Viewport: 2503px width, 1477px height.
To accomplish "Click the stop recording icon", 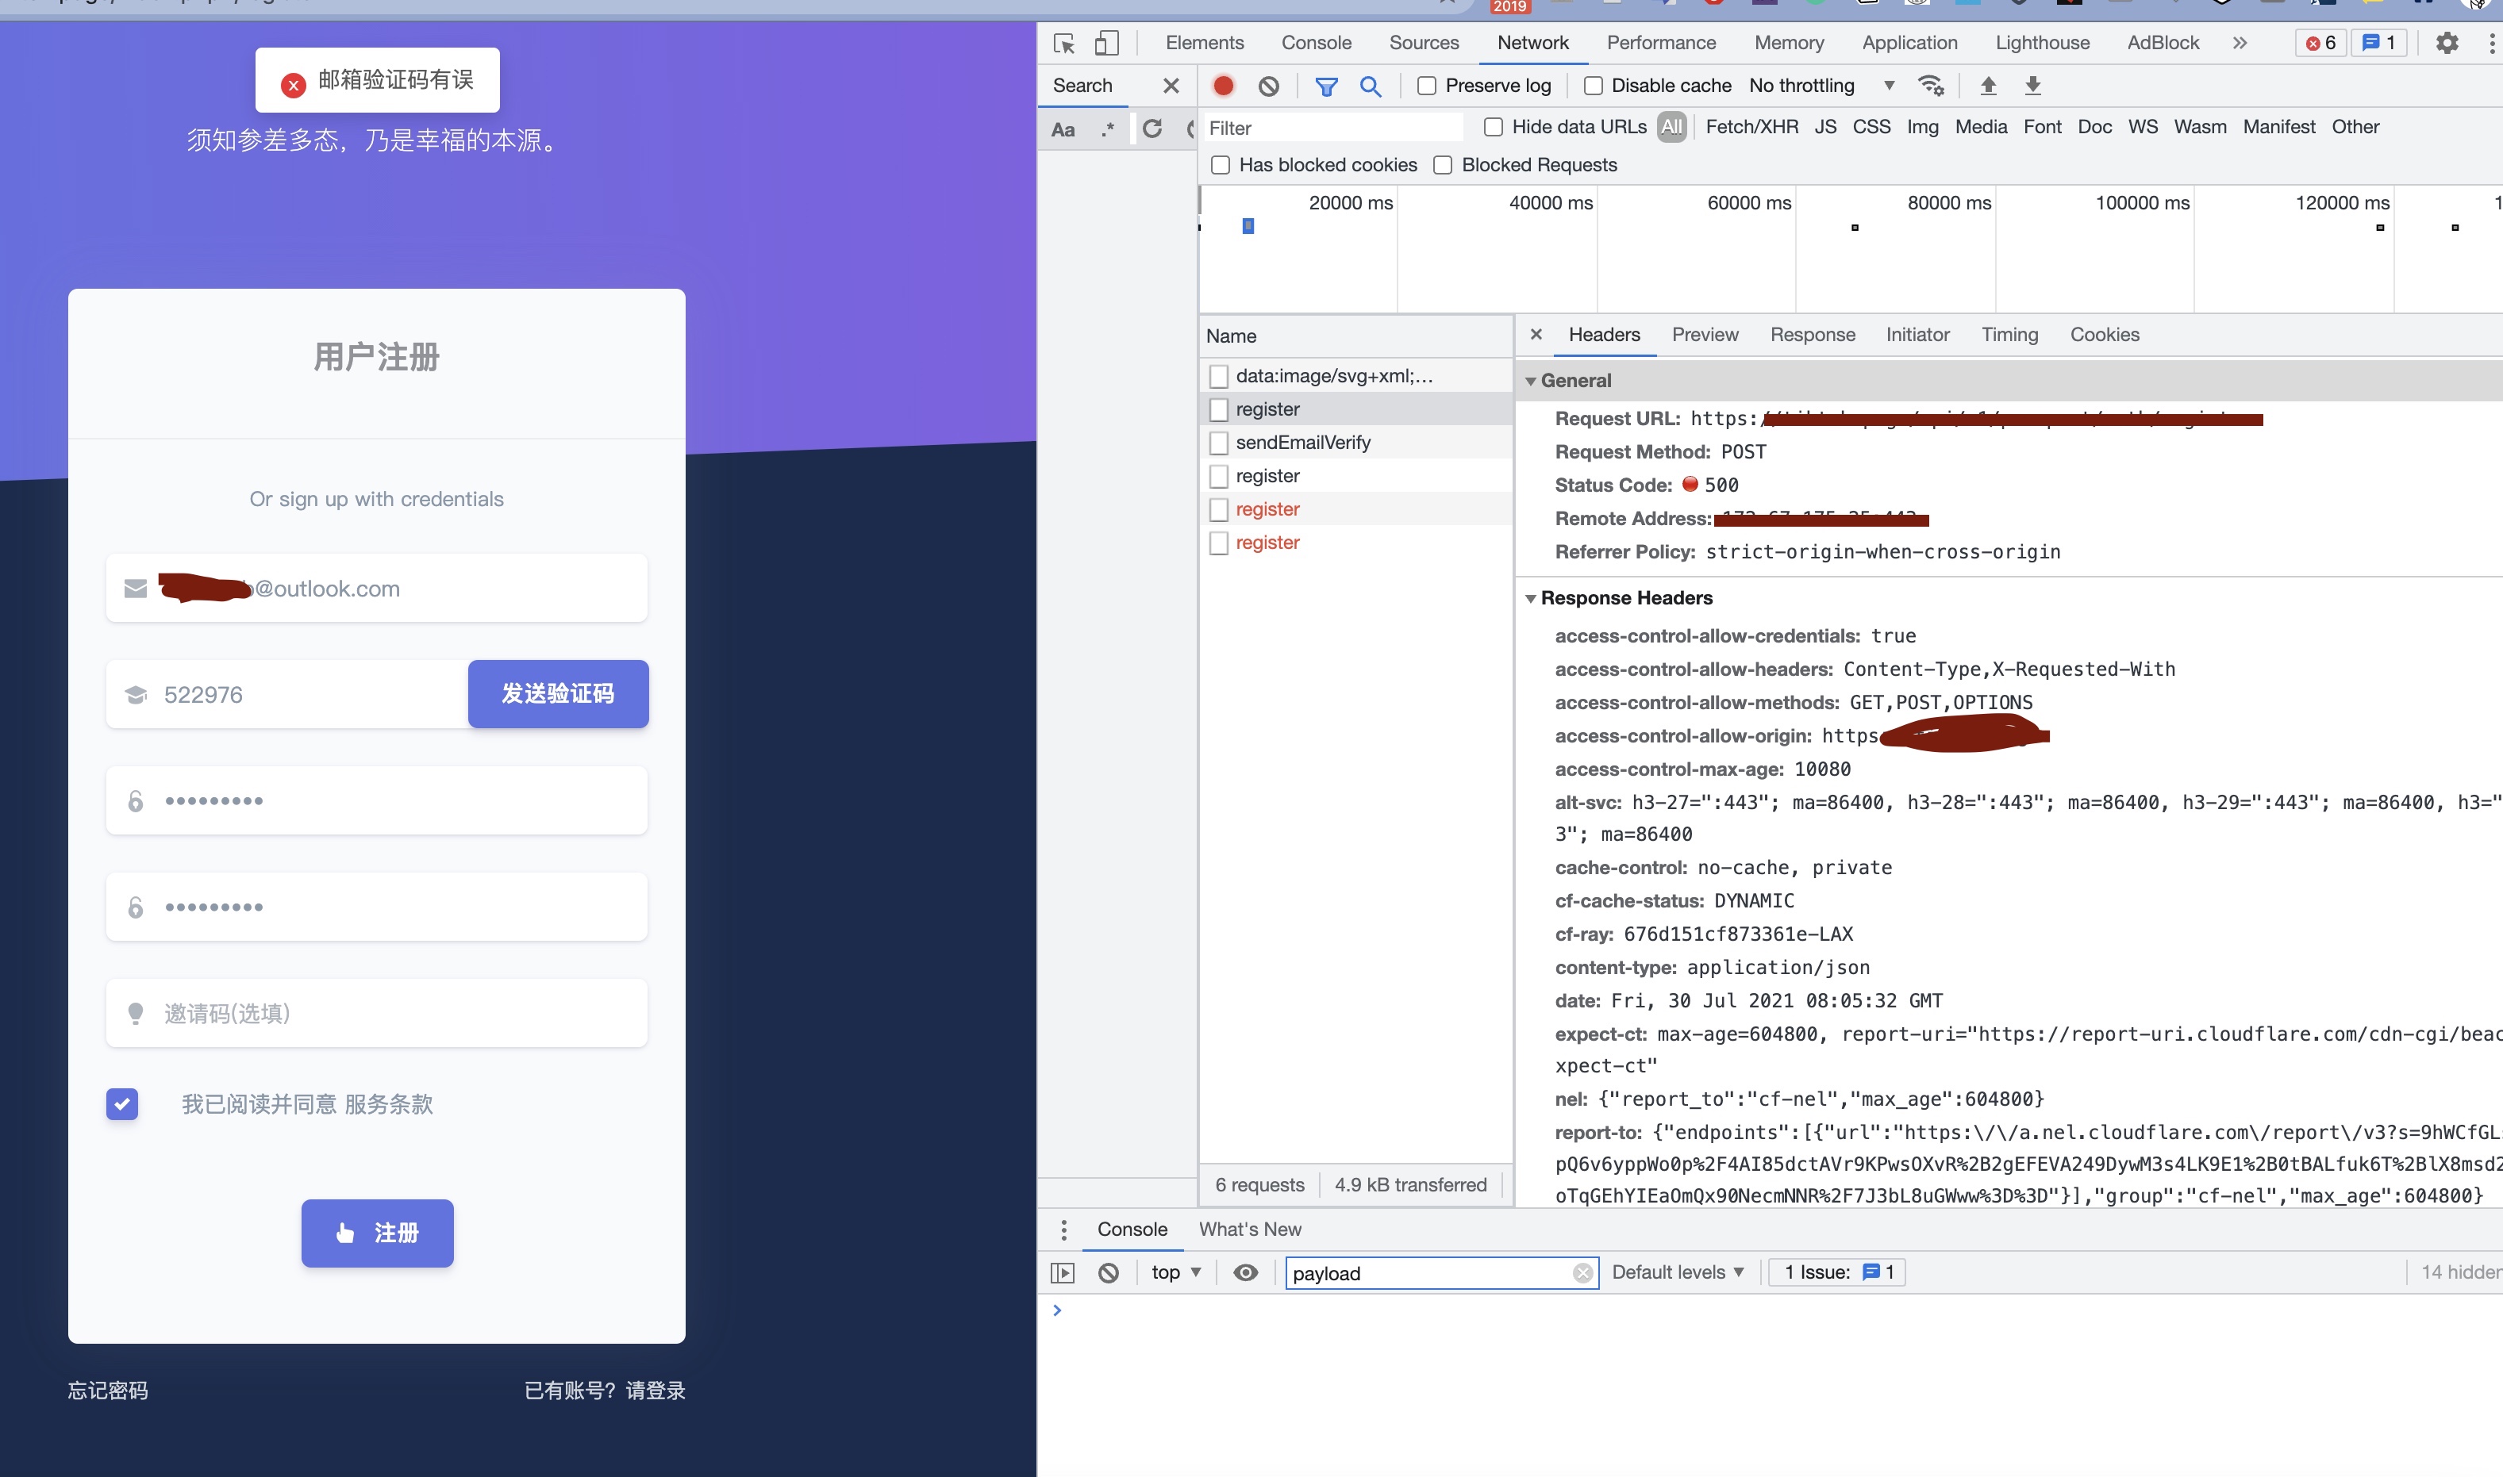I will point(1225,84).
